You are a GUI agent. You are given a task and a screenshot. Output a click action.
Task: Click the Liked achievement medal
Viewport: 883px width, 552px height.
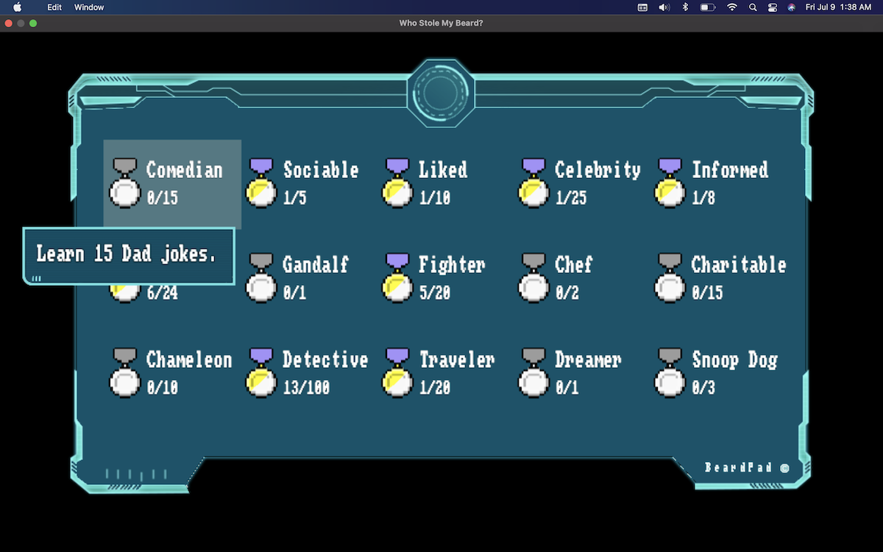click(x=397, y=184)
